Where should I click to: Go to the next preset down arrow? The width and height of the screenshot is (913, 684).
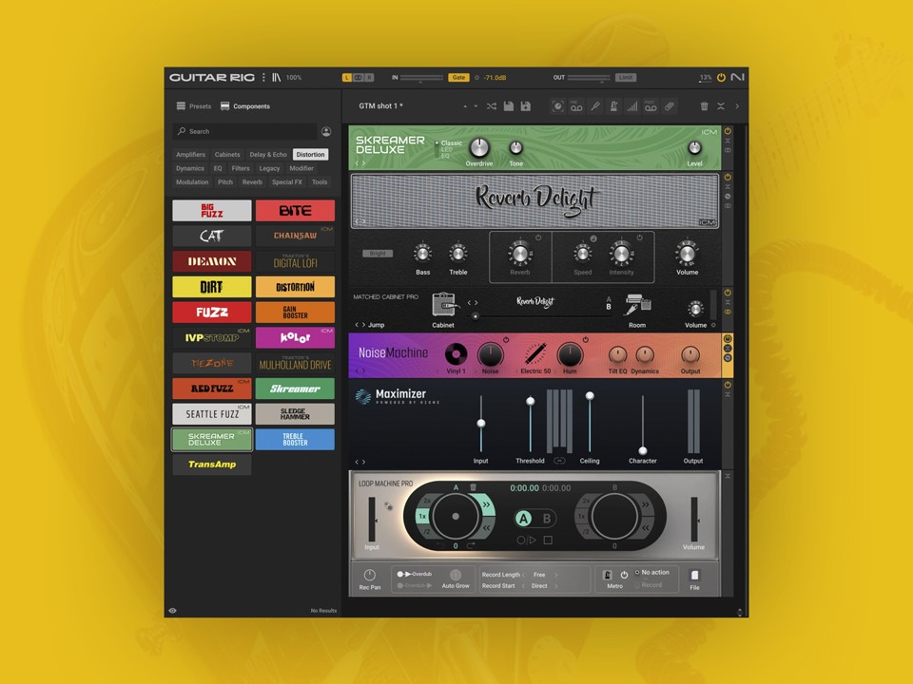(476, 106)
